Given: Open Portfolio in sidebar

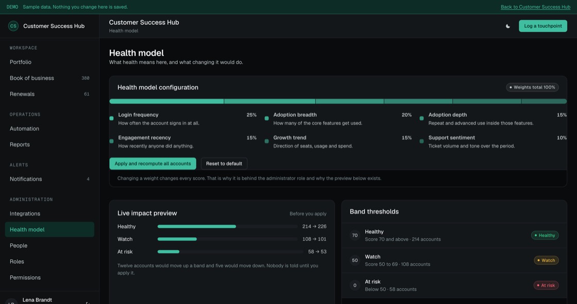Looking at the screenshot, I should pos(49,62).
